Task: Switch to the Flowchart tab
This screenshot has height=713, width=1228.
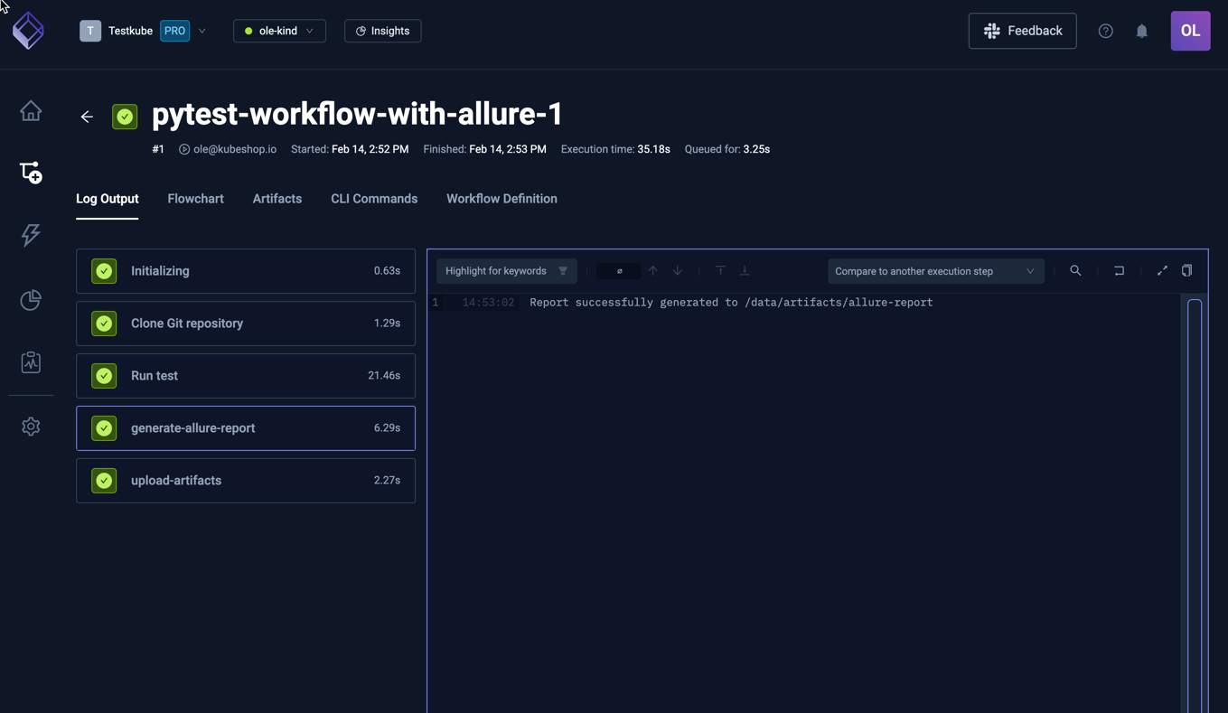Action: (x=195, y=198)
